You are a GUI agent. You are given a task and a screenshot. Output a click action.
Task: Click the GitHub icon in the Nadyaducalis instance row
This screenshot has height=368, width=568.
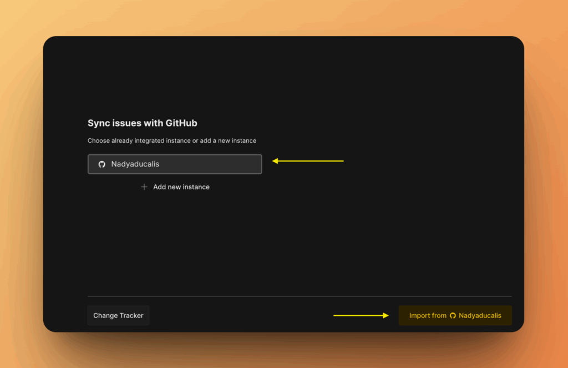pos(102,164)
